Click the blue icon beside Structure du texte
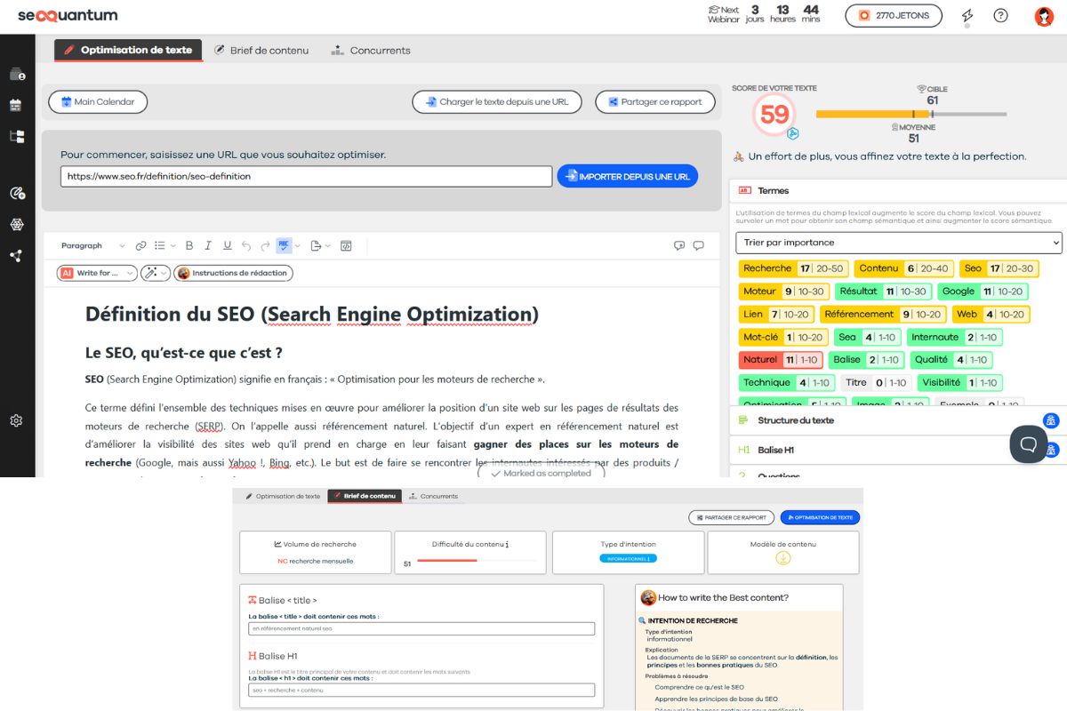The height and width of the screenshot is (711, 1067). (x=1051, y=420)
